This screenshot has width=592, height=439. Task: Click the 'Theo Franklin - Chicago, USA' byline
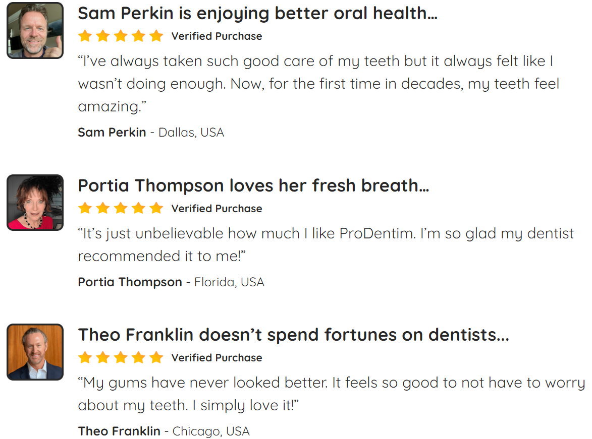pyautogui.click(x=164, y=431)
